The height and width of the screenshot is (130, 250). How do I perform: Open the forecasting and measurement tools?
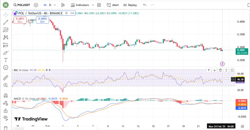[6, 45]
